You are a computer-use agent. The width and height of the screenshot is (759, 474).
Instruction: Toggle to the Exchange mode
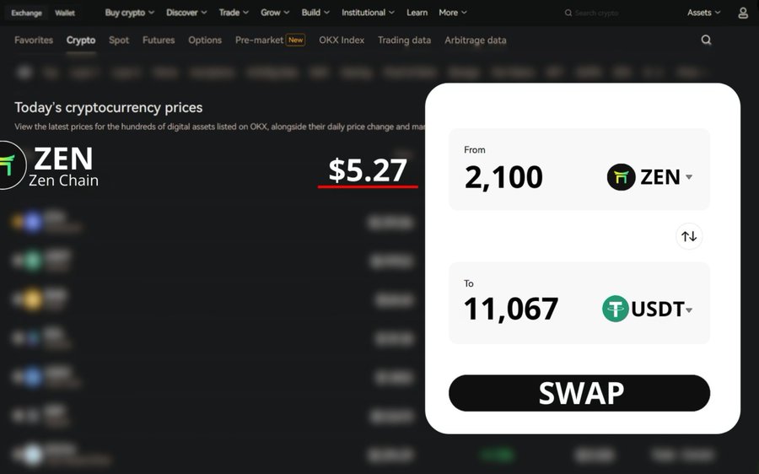(26, 13)
